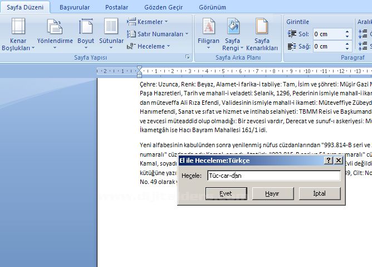
Task: Click the Sütunlar columns icon
Action: (x=111, y=26)
